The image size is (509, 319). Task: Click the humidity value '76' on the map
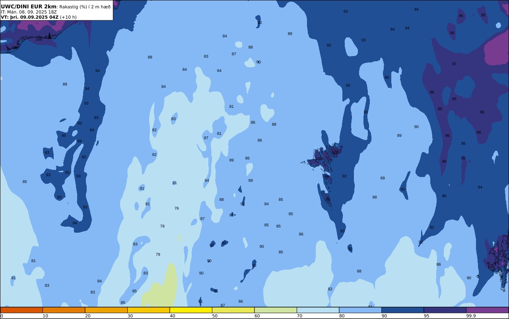click(177, 208)
